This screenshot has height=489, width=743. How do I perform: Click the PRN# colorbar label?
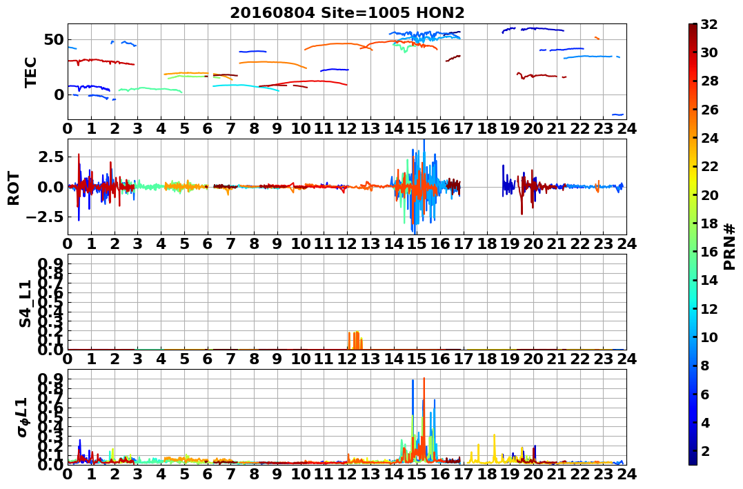[x=729, y=246]
